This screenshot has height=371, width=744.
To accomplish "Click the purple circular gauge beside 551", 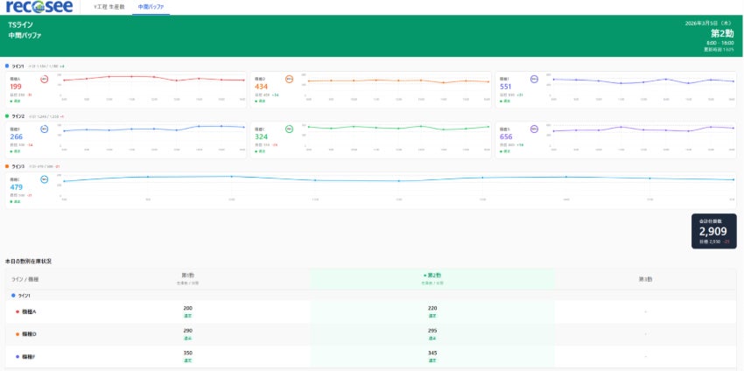I will (534, 80).
